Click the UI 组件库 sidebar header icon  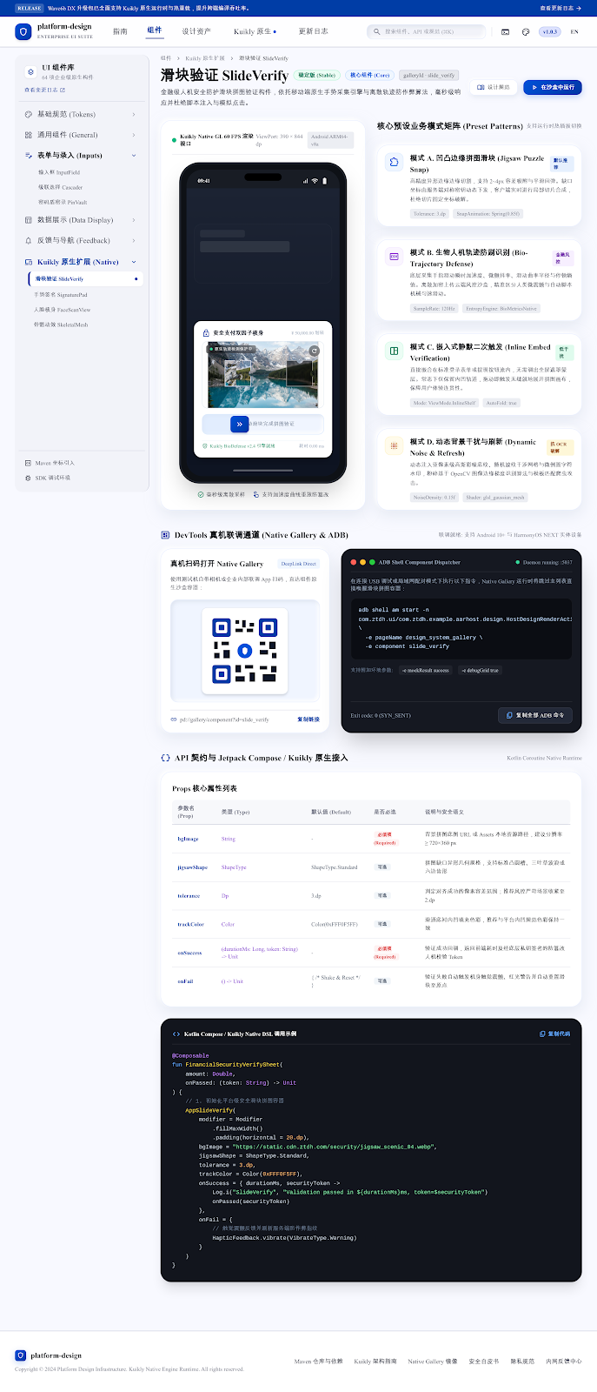(31, 71)
